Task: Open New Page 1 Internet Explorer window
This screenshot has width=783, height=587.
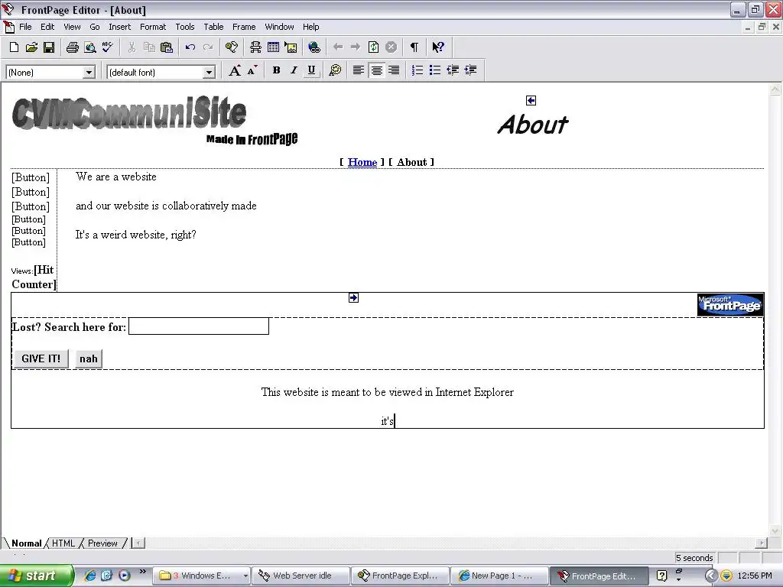Action: pos(499,576)
